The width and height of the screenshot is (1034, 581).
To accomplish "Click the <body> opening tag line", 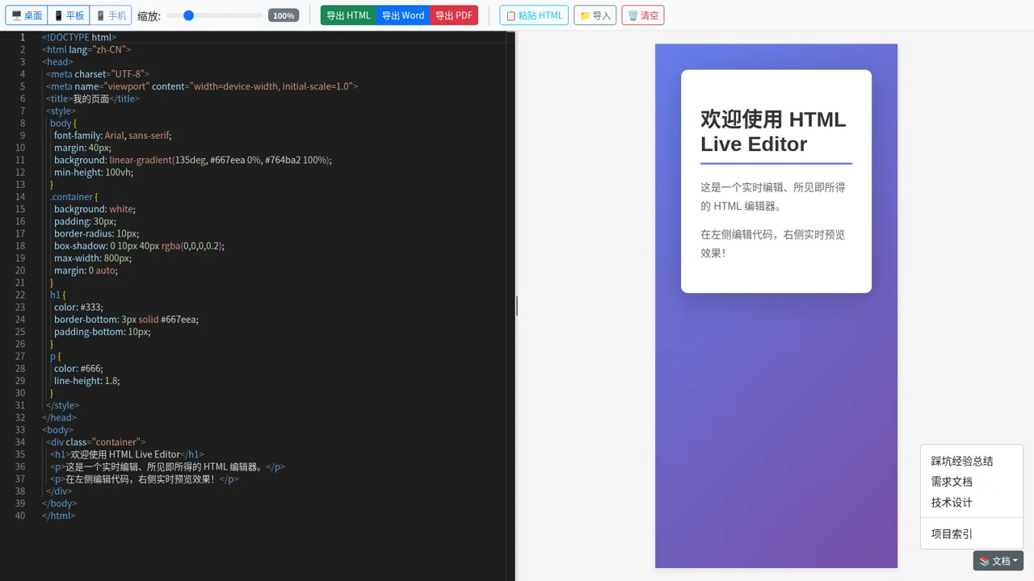I will point(58,430).
